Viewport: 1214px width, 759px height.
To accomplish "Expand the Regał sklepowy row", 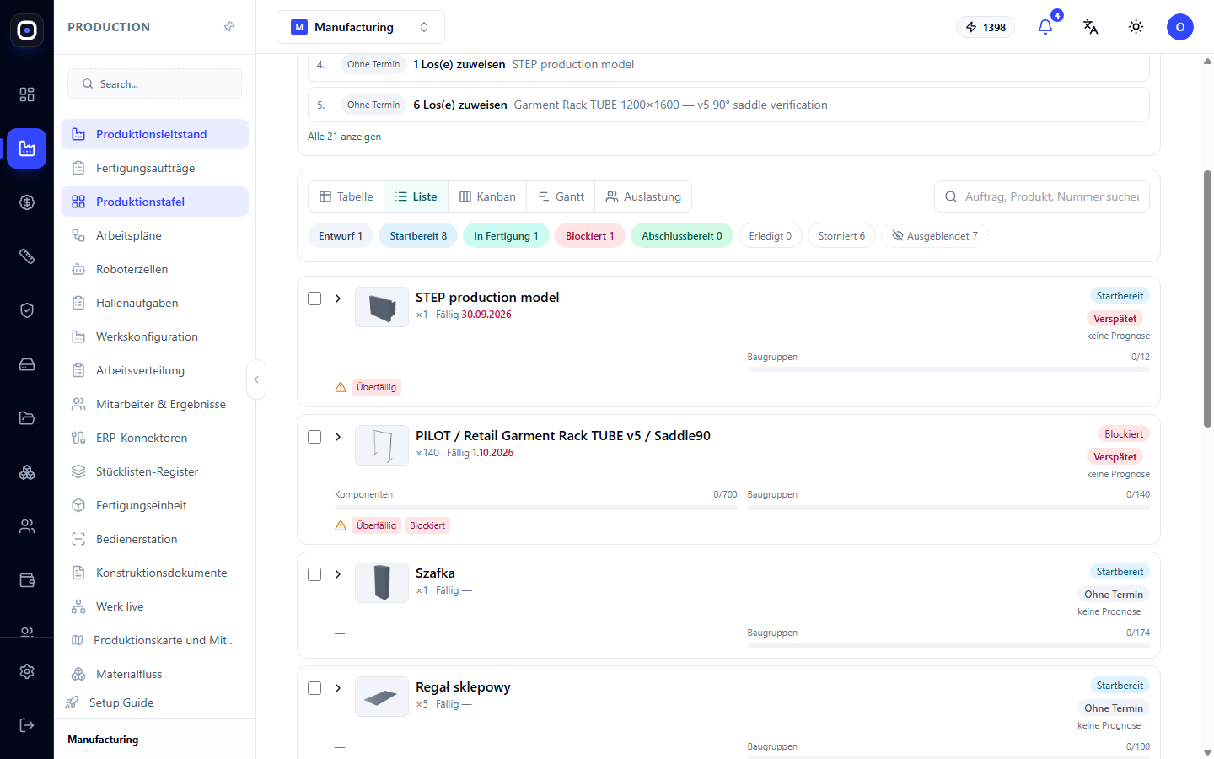I will [x=338, y=688].
